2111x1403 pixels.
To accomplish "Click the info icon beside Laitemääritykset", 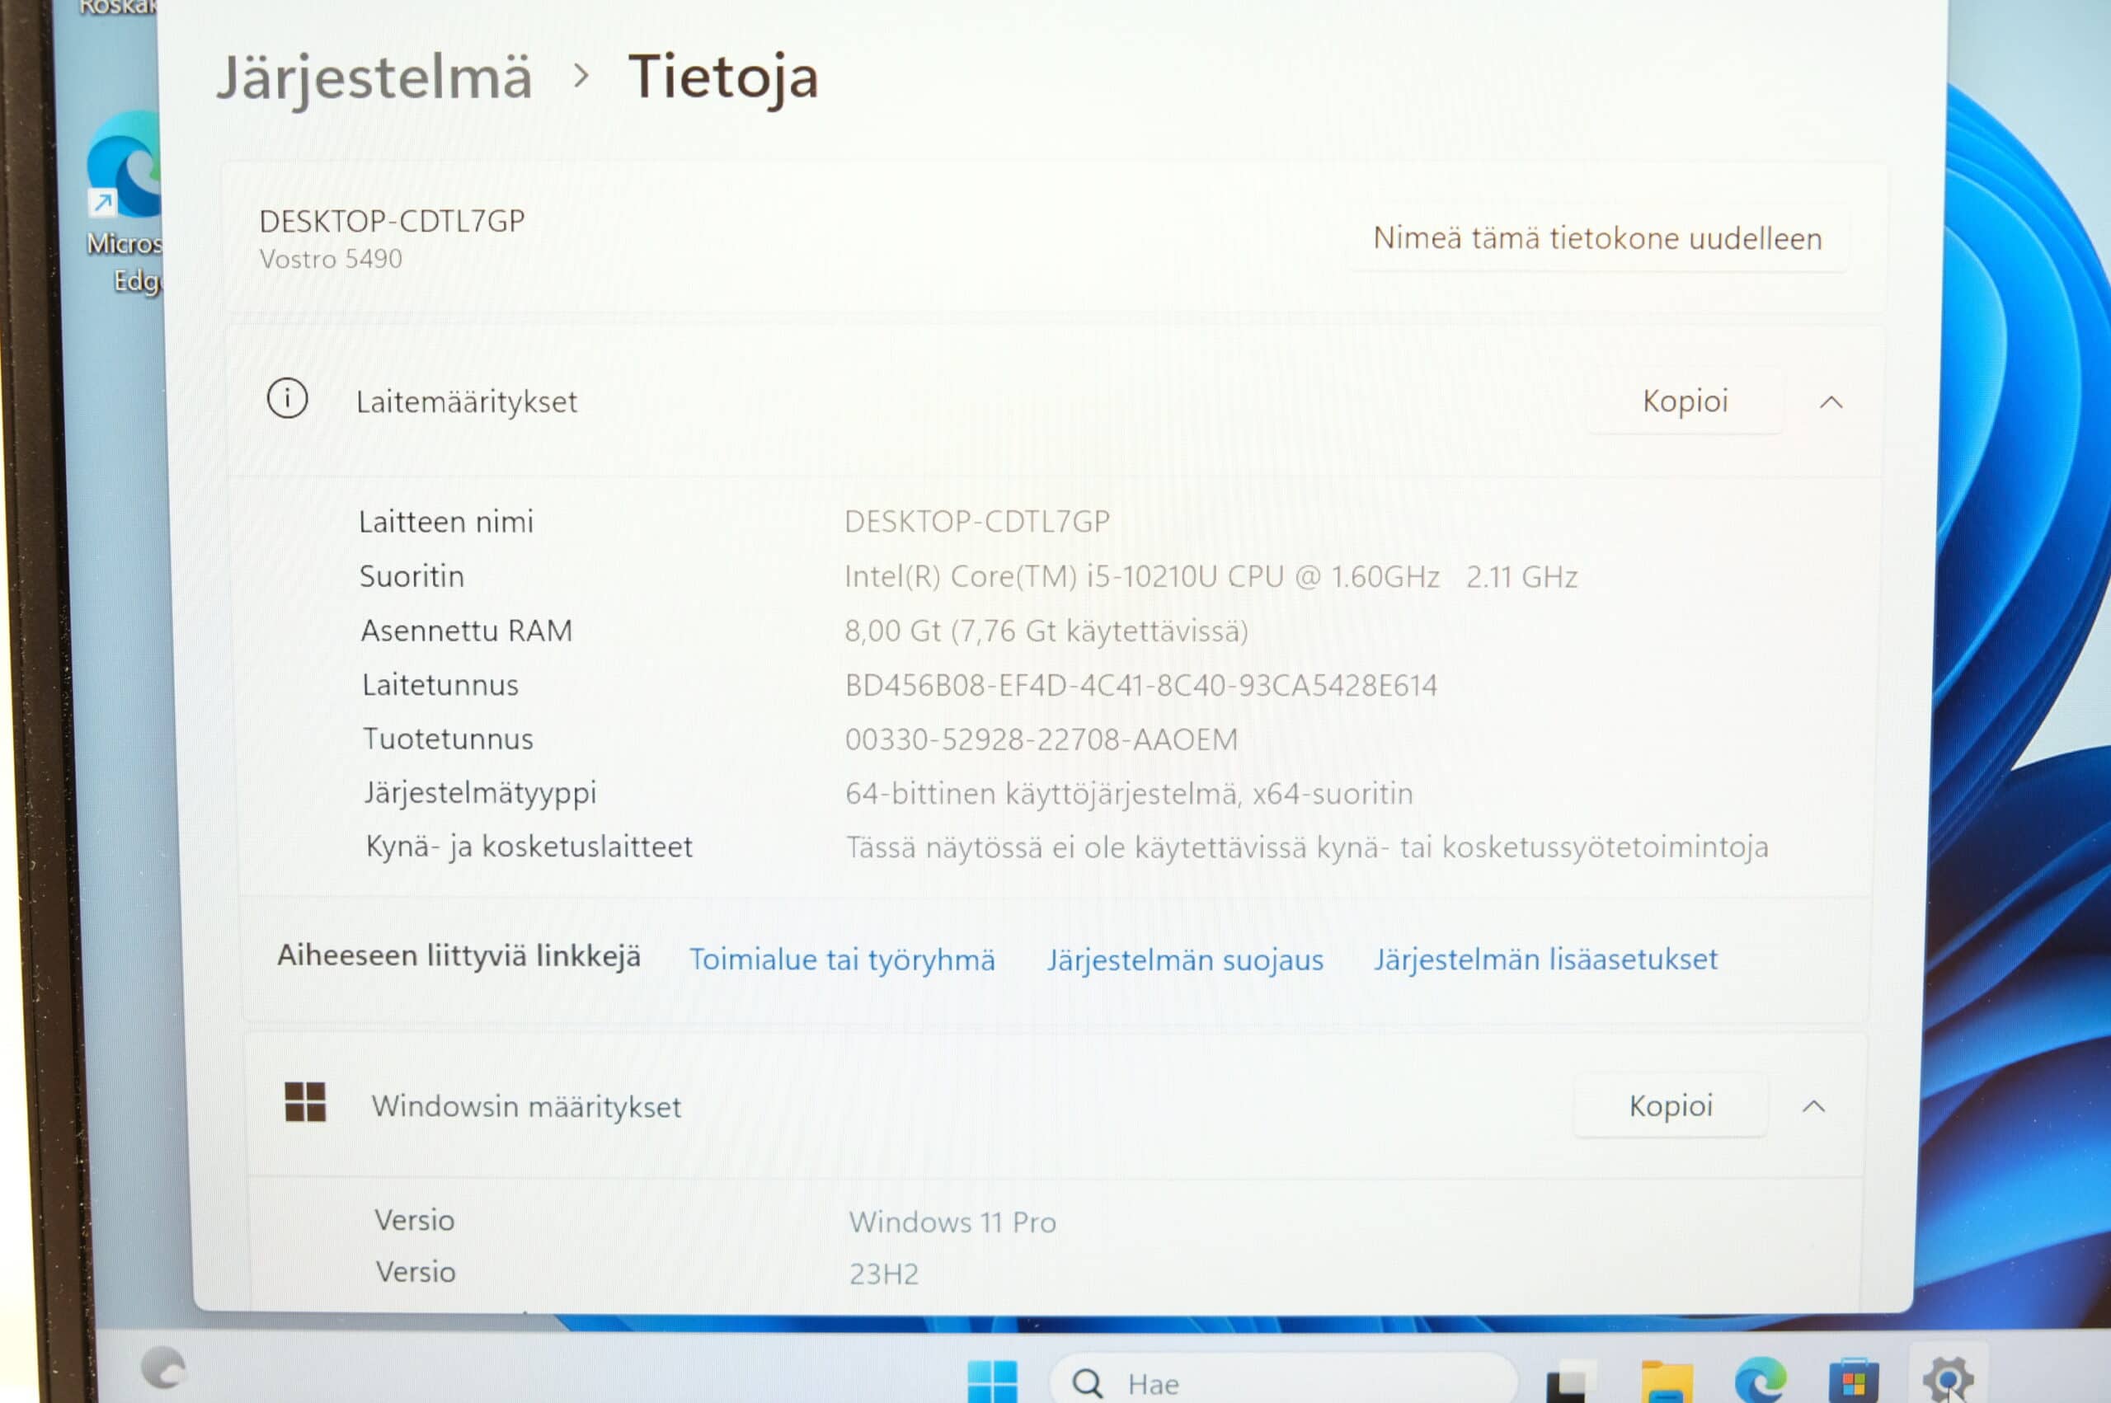I will [287, 399].
